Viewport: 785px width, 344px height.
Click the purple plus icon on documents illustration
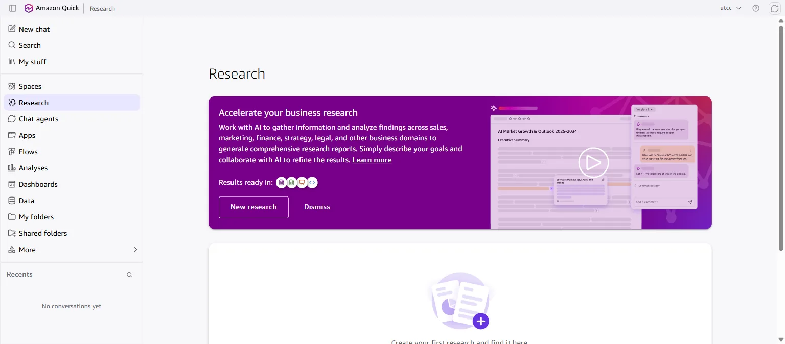(481, 322)
